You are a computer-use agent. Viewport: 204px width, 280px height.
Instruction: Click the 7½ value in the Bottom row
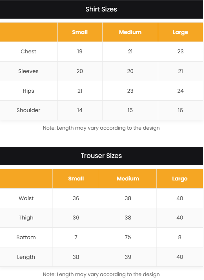pos(128,237)
